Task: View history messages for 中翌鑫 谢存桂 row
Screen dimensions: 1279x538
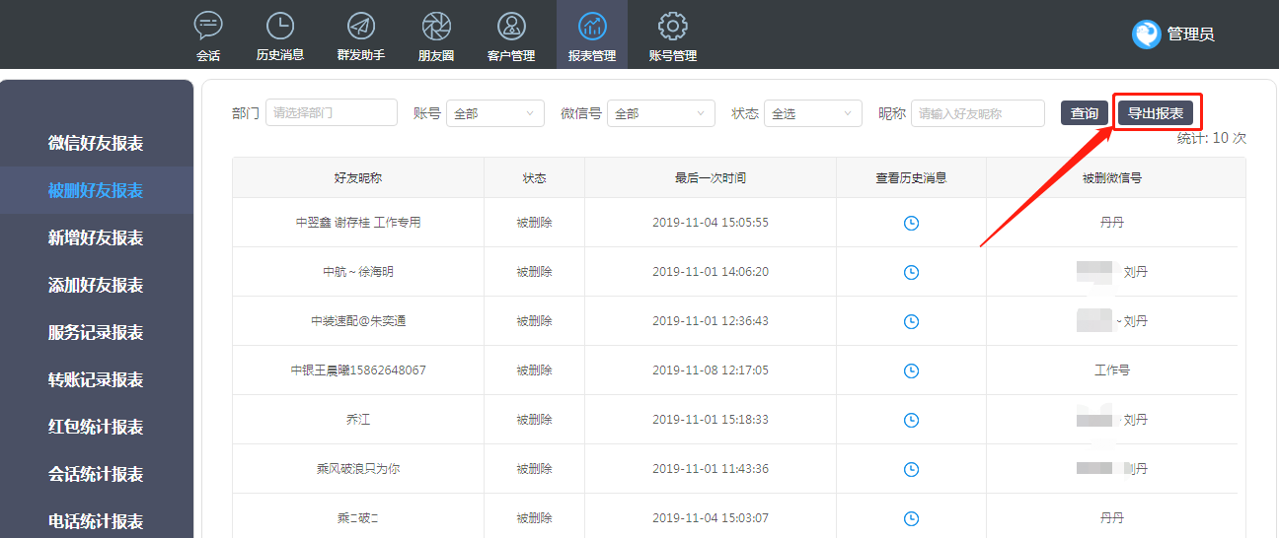Action: [x=911, y=223]
